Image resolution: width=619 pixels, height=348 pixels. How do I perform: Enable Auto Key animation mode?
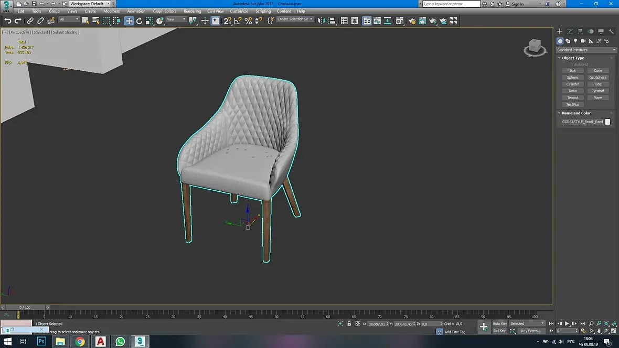pyautogui.click(x=499, y=323)
